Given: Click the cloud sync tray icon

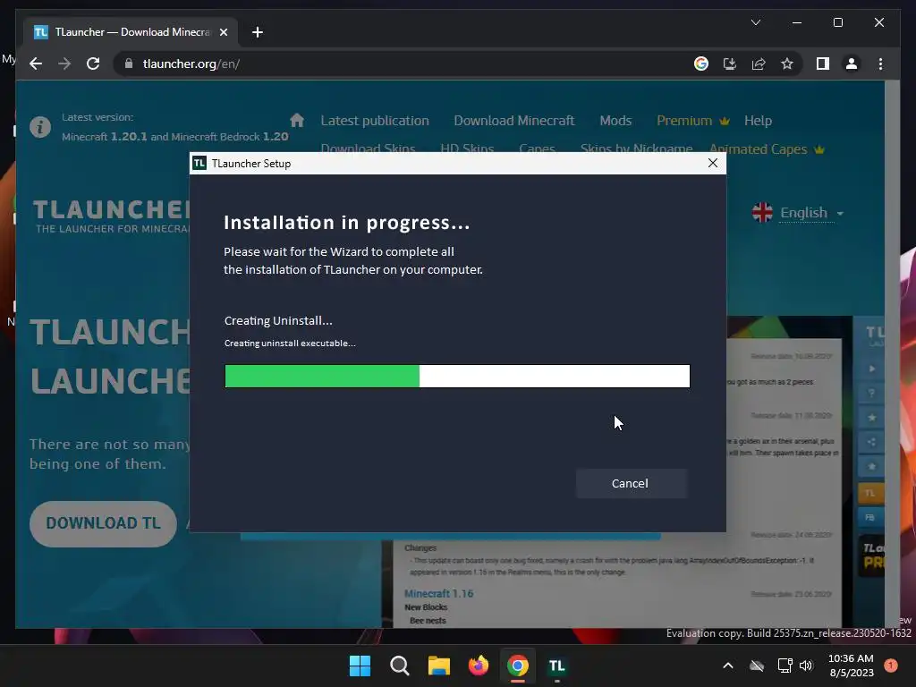Looking at the screenshot, I should tap(757, 666).
